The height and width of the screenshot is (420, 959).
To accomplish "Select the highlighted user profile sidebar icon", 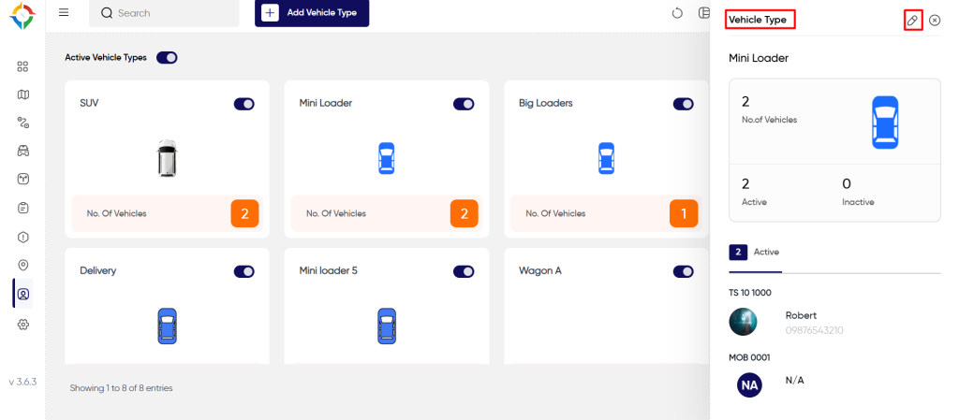I will 23,294.
